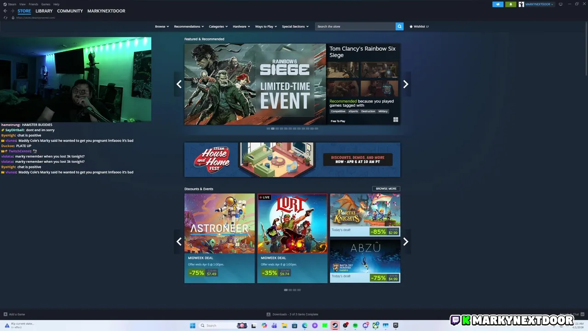Screen dimensions: 588x331
Task: Select the STORE tab
Action: tap(24, 11)
